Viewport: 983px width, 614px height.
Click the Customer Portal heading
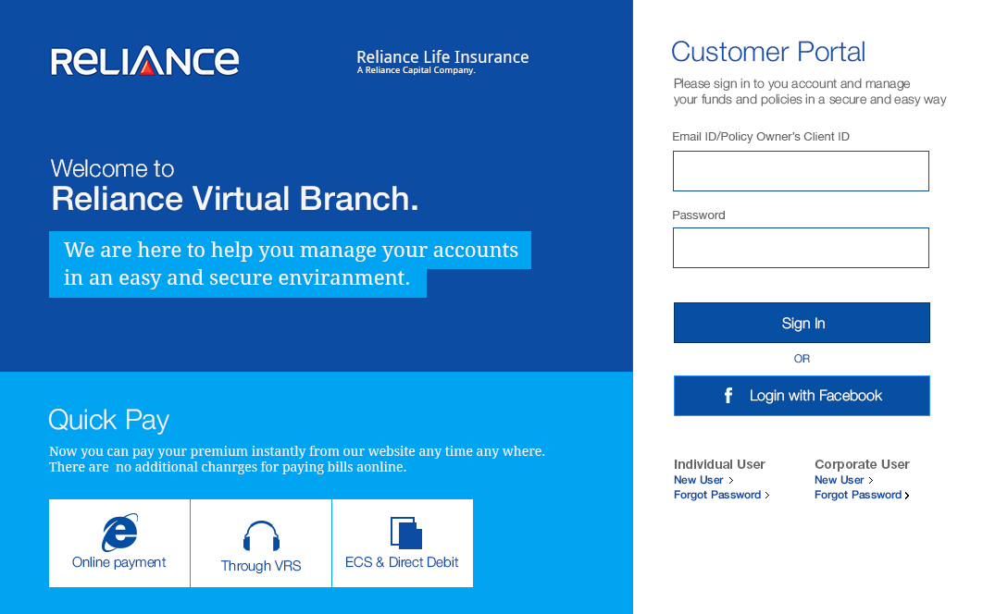click(768, 52)
